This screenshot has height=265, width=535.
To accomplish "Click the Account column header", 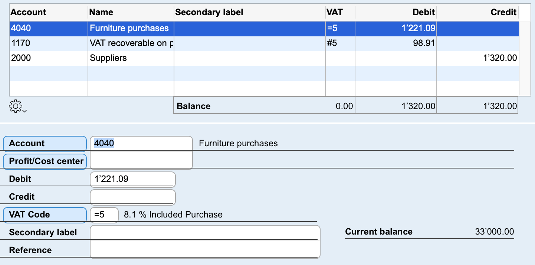I will (x=49, y=12).
